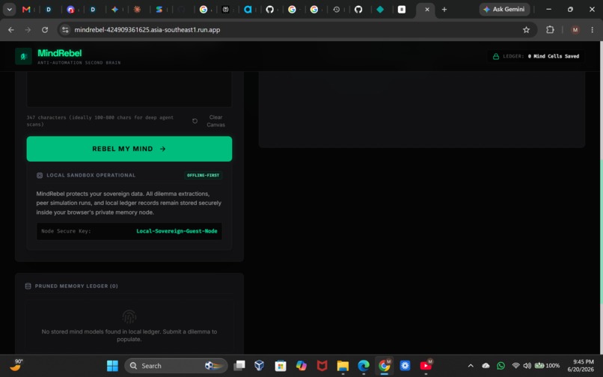
Task: Click the Local-Sovereign-Guest-Node key value
Action: click(x=177, y=231)
